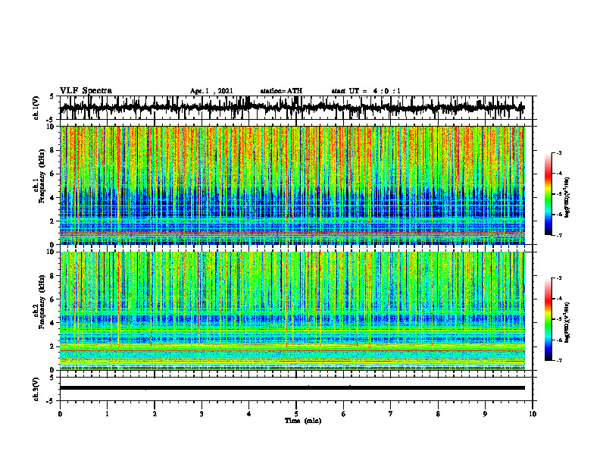Click the ch.2 "Frequency (kHz)" axis label
The image size is (600, 464).
43,303
